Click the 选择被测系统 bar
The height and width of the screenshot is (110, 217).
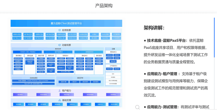pyautogui.click(x=89, y=52)
